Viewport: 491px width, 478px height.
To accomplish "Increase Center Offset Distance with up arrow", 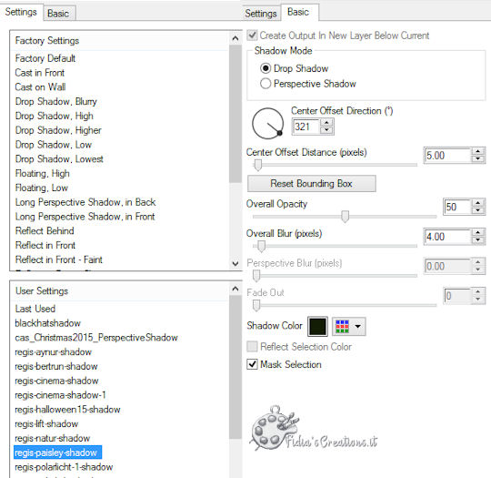I will tap(478, 151).
